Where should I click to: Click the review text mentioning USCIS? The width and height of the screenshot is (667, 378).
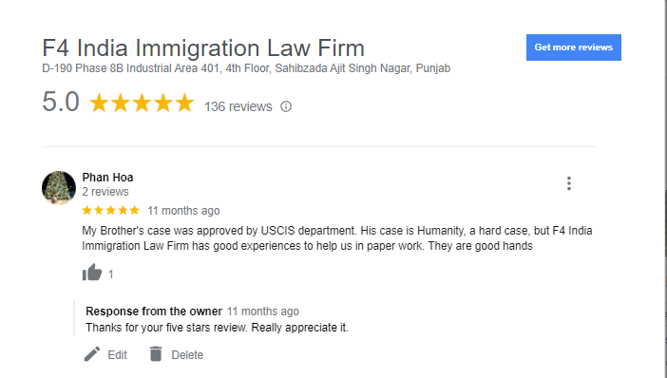[337, 238]
